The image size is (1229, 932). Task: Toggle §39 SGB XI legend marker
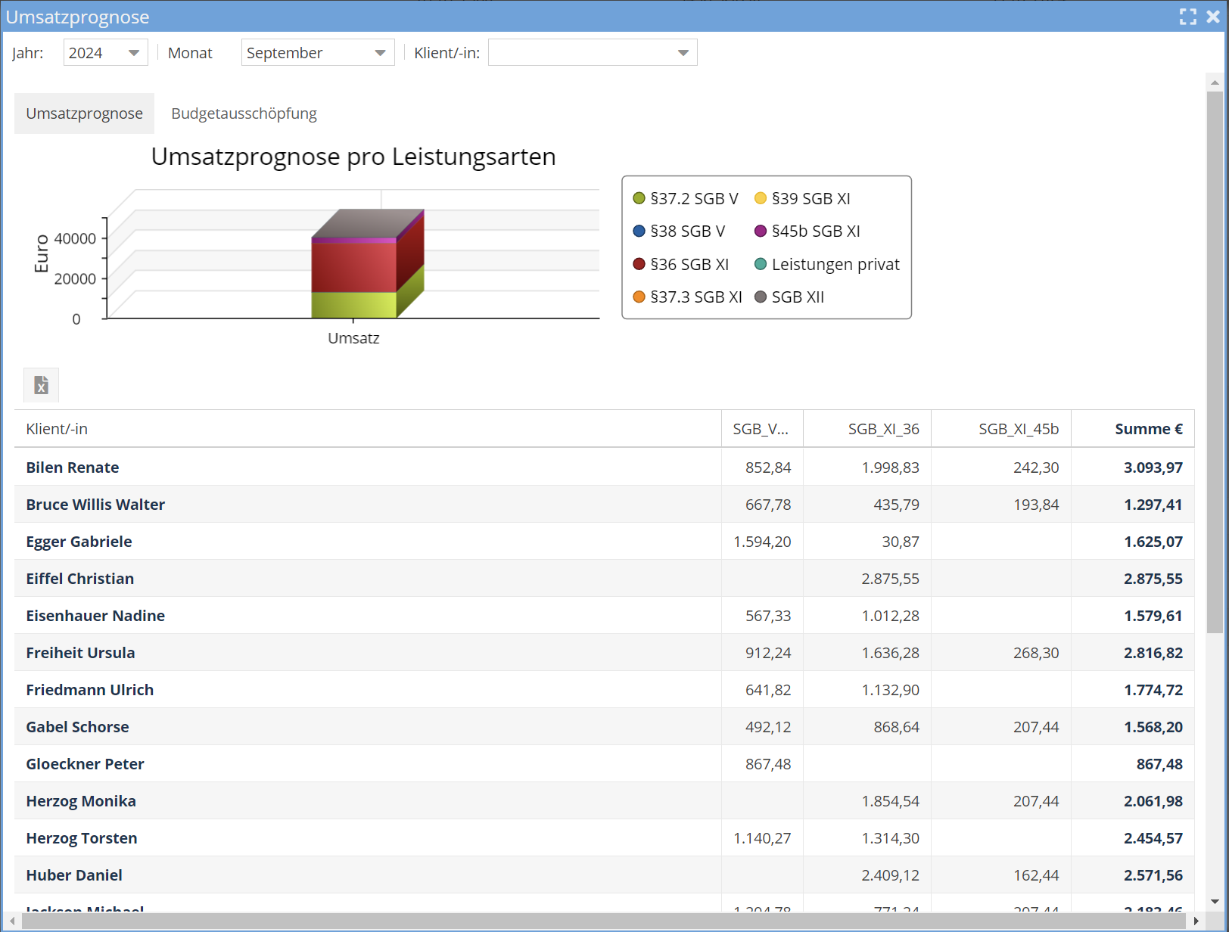[x=761, y=198]
